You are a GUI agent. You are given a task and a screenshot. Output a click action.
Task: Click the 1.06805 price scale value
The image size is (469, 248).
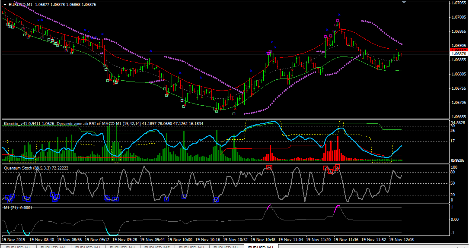click(x=459, y=74)
